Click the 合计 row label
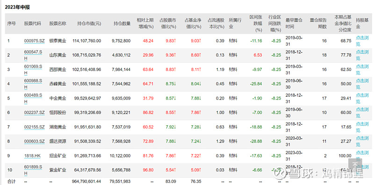This screenshot has height=185, width=374. pyautogui.click(x=11, y=181)
